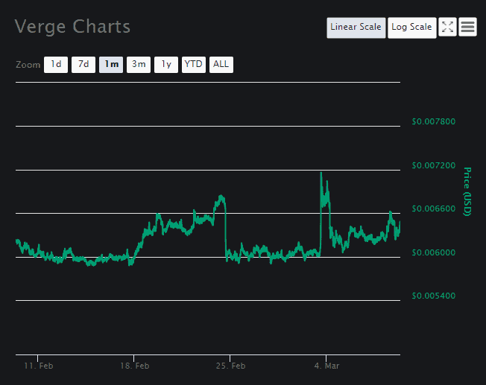Switch to Linear Scale

tap(356, 28)
